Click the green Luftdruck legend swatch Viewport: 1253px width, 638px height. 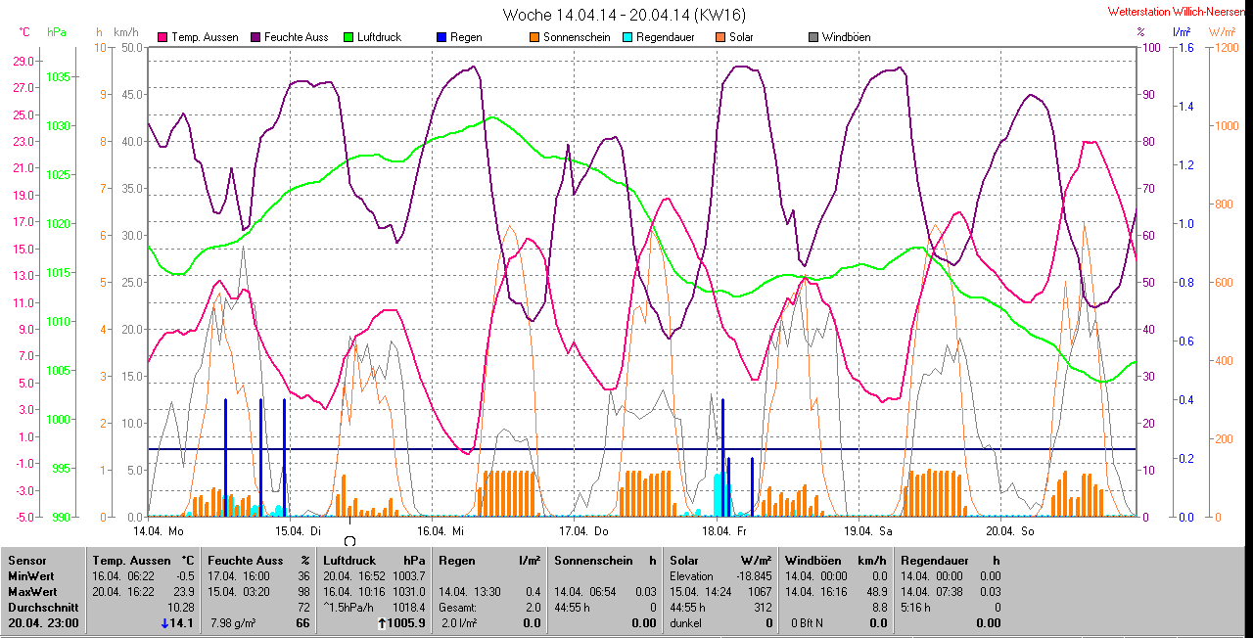[348, 37]
